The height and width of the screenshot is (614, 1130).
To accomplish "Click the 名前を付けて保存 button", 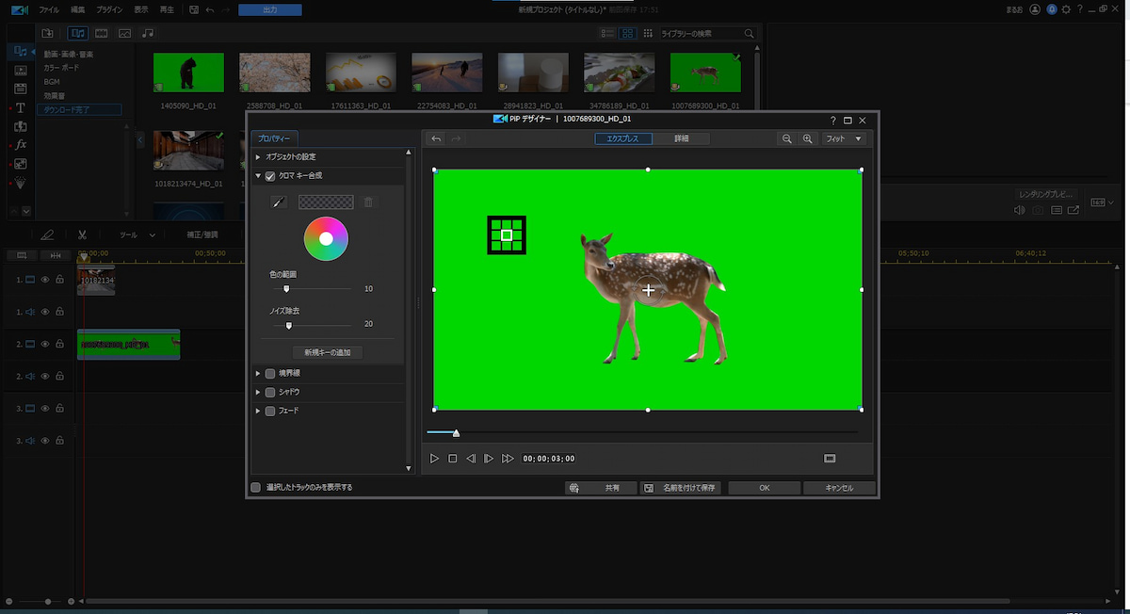I will click(680, 488).
